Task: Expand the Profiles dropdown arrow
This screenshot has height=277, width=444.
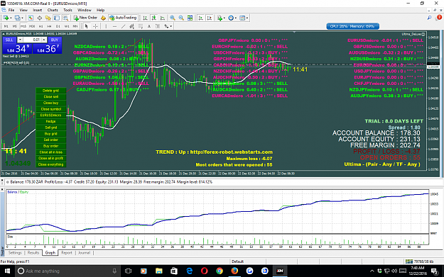Action: click(x=23, y=18)
